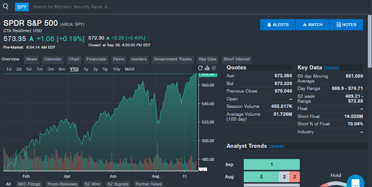Click the Day Range 569.9 - 574.71
The width and height of the screenshot is (372, 187).
347,88
